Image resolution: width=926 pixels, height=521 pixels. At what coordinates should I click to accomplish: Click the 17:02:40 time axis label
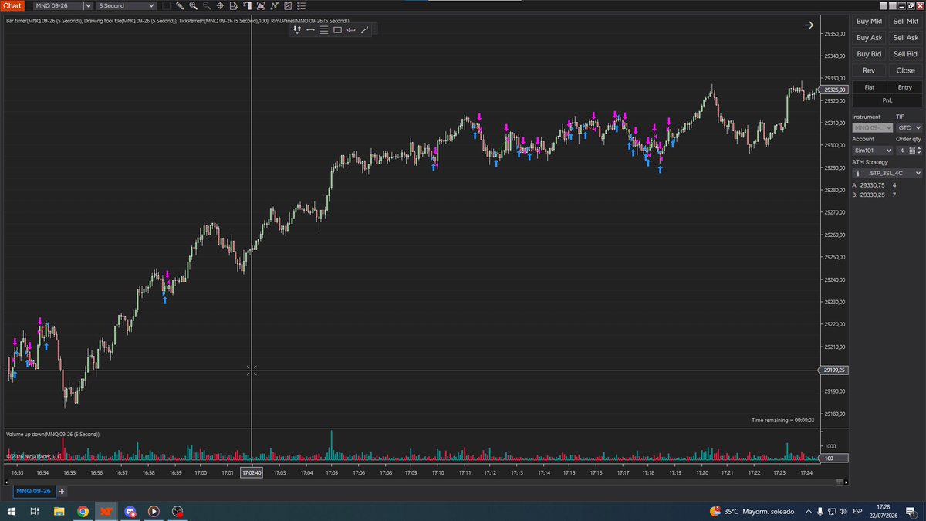click(252, 472)
